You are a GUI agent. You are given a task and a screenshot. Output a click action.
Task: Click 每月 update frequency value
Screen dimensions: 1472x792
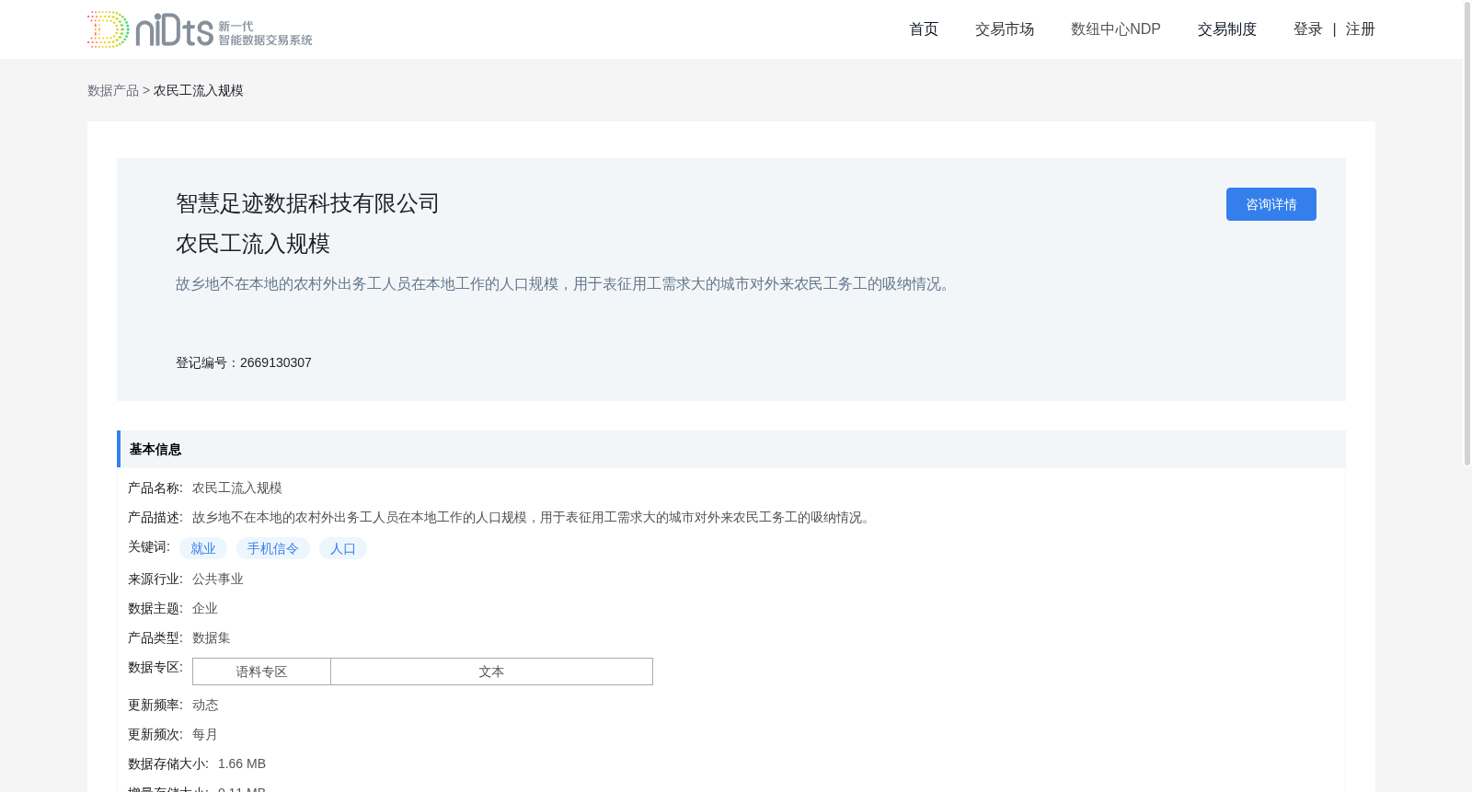pyautogui.click(x=205, y=734)
